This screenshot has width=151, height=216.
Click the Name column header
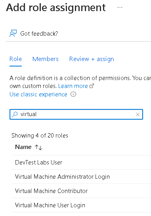23,147
